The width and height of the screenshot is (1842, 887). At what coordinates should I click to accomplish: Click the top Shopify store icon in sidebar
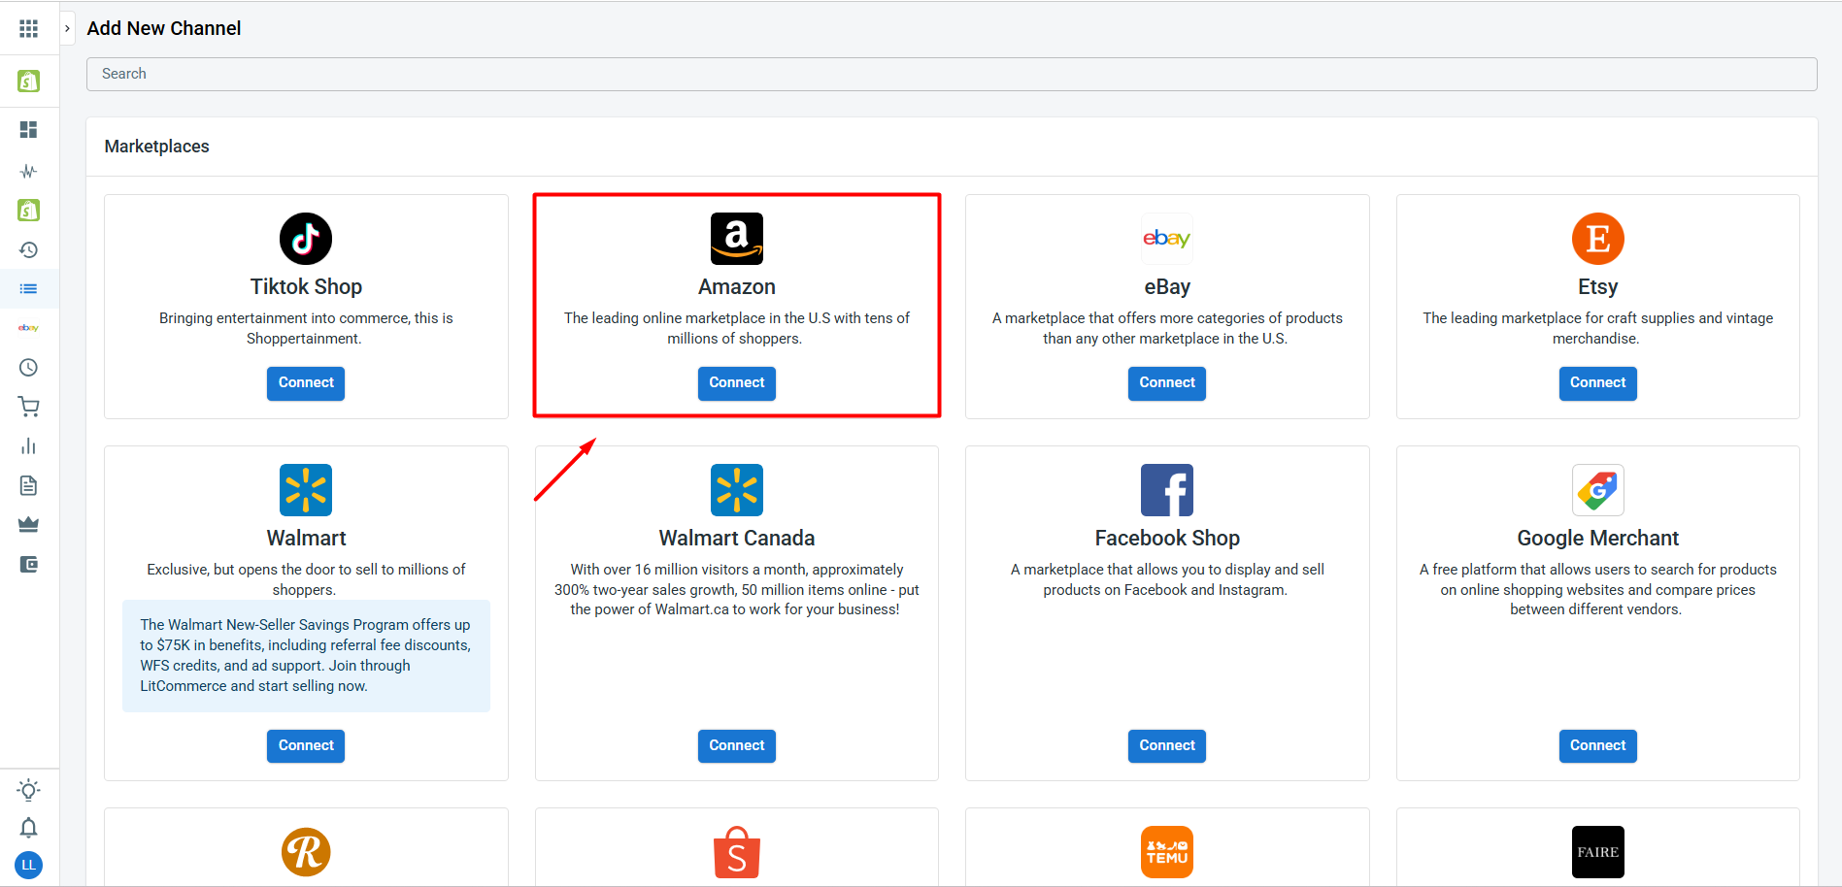coord(28,81)
